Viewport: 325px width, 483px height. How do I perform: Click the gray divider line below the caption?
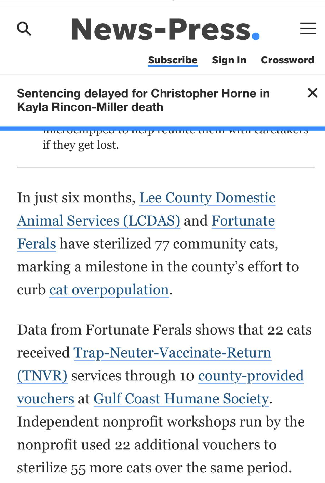click(166, 167)
